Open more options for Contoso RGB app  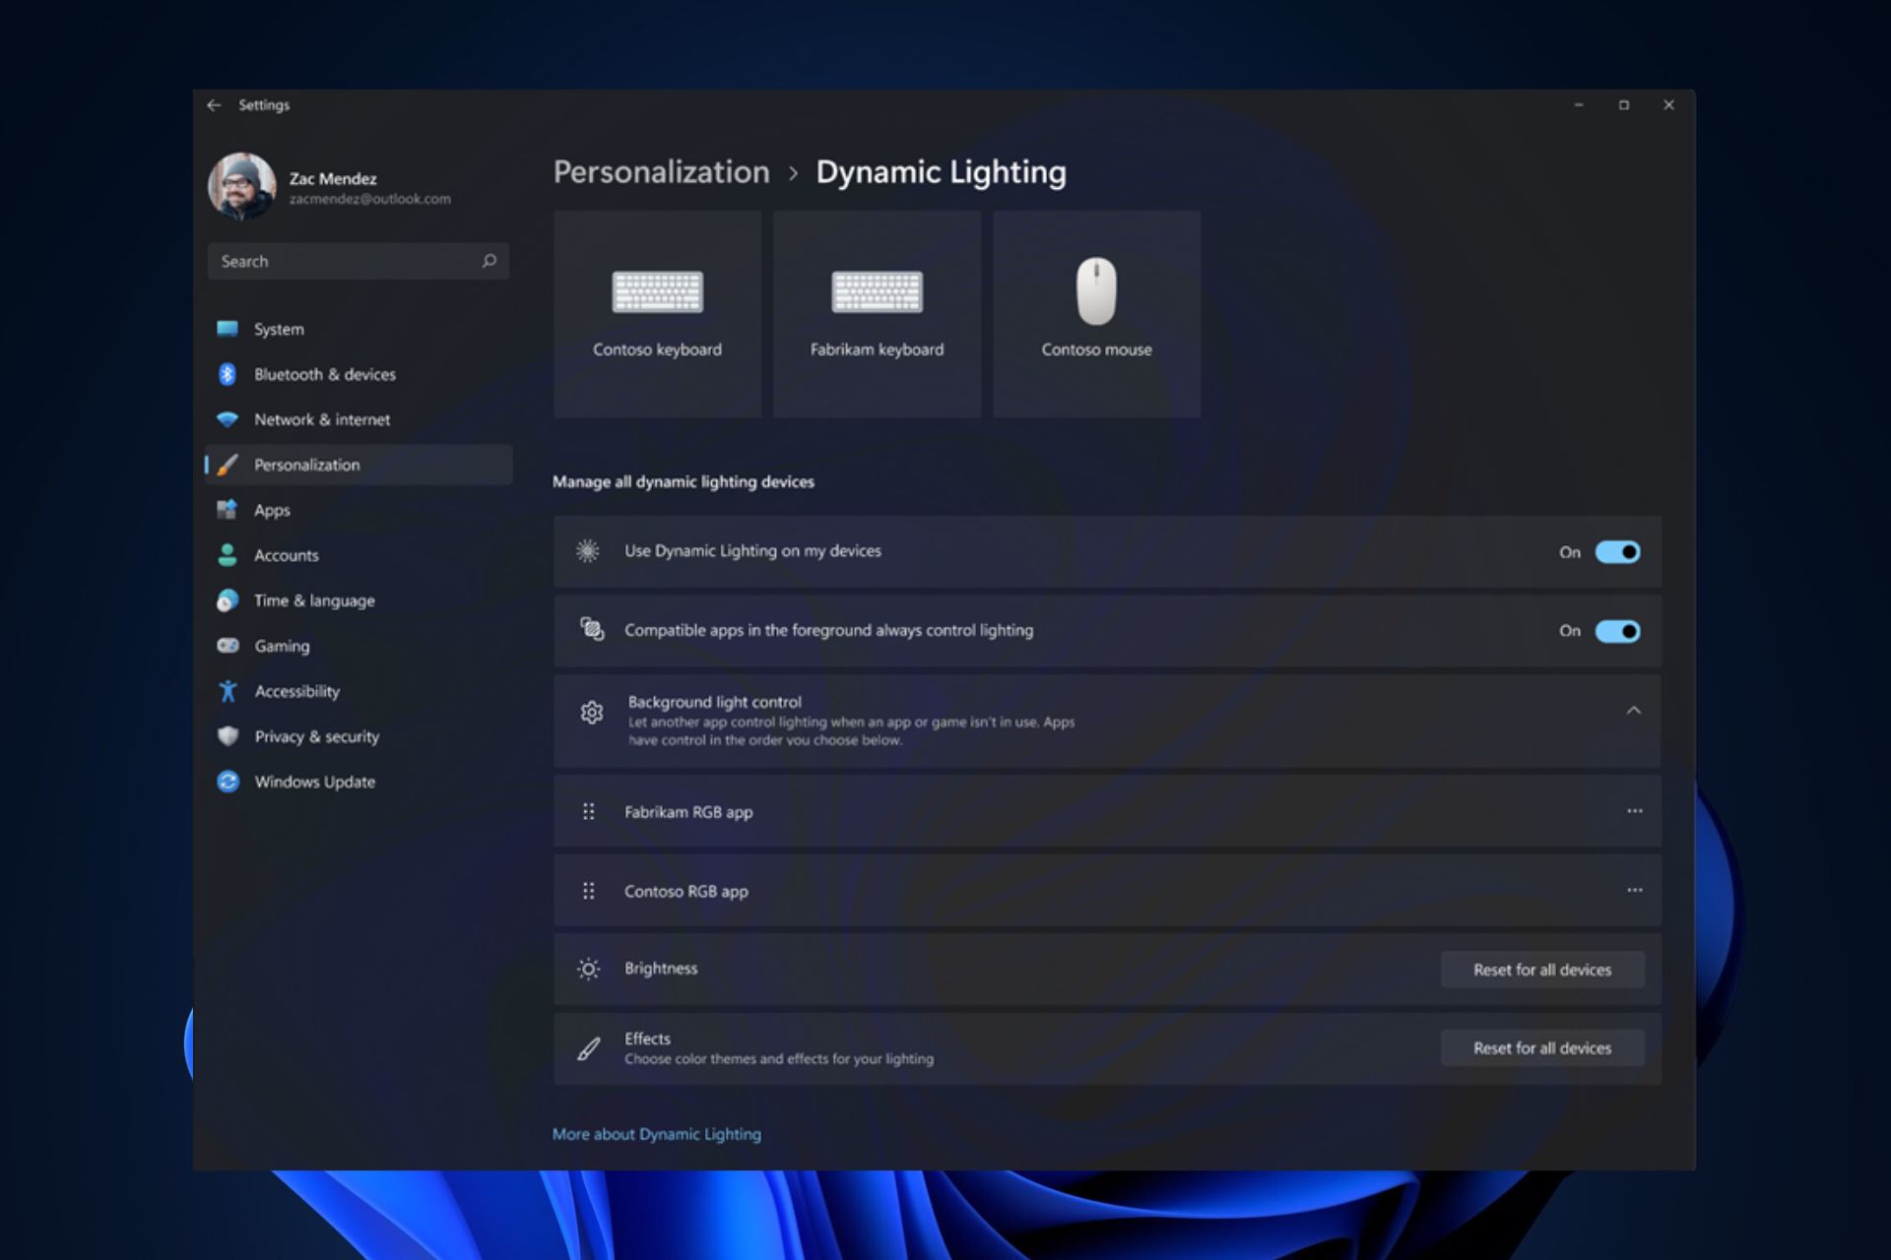tap(1635, 890)
